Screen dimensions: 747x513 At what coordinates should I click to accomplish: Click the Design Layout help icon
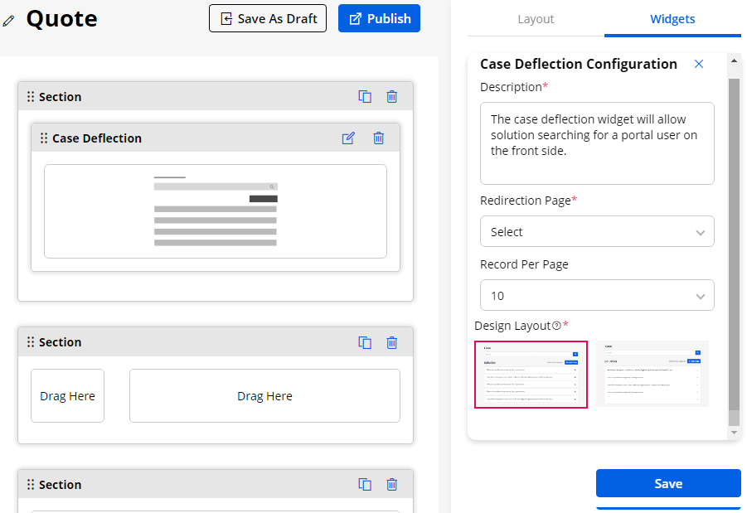(x=556, y=326)
